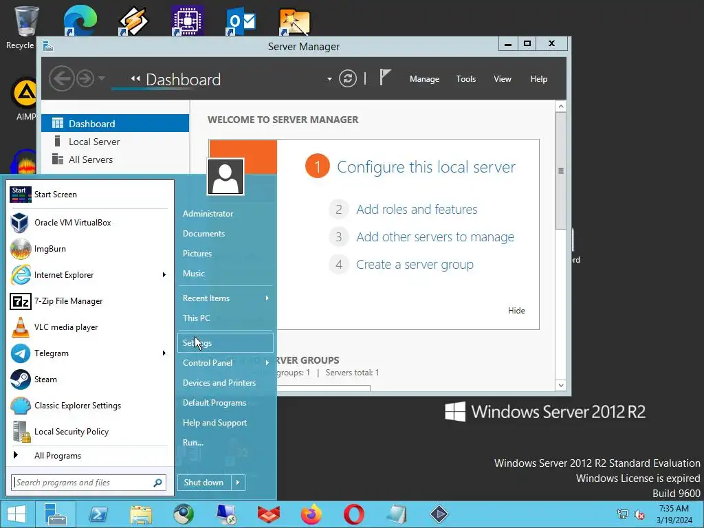Click Server Manager refresh icon
The height and width of the screenshot is (528, 704).
click(347, 78)
